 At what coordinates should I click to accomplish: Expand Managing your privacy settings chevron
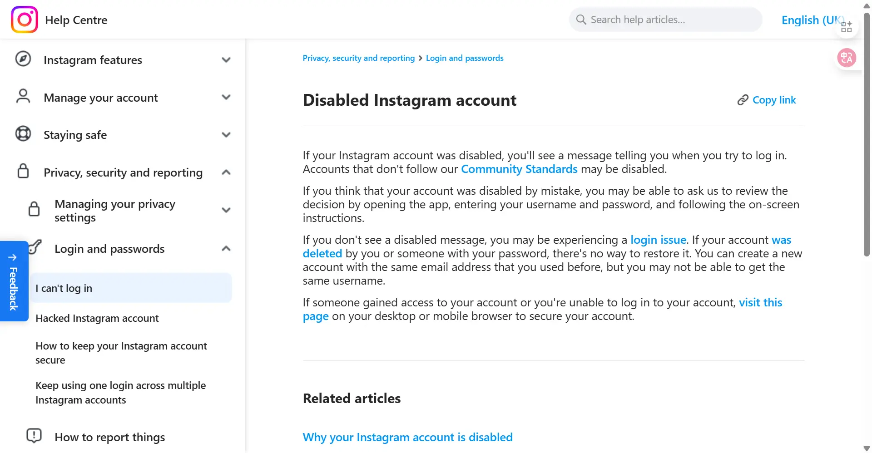coord(226,210)
